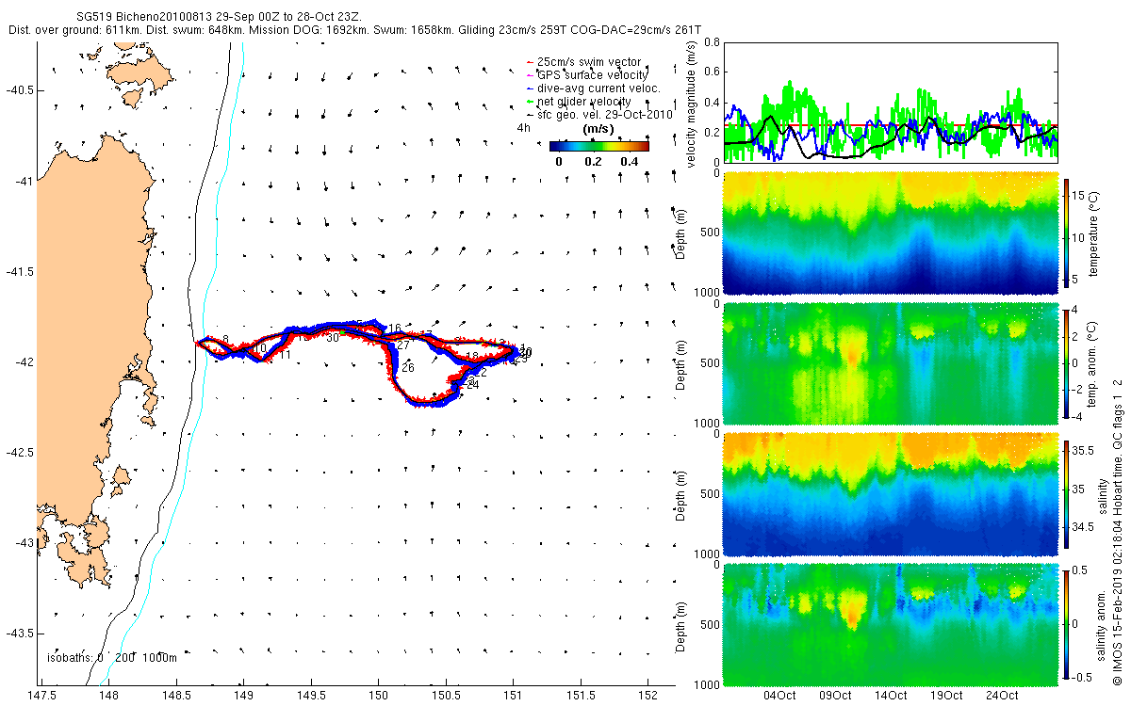Image resolution: width=1131 pixels, height=706 pixels.
Task: Click the 14Oct date tick label
Action: point(891,695)
